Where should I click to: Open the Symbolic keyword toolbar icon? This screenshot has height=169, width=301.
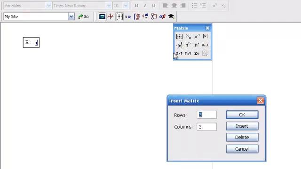[x=171, y=17]
